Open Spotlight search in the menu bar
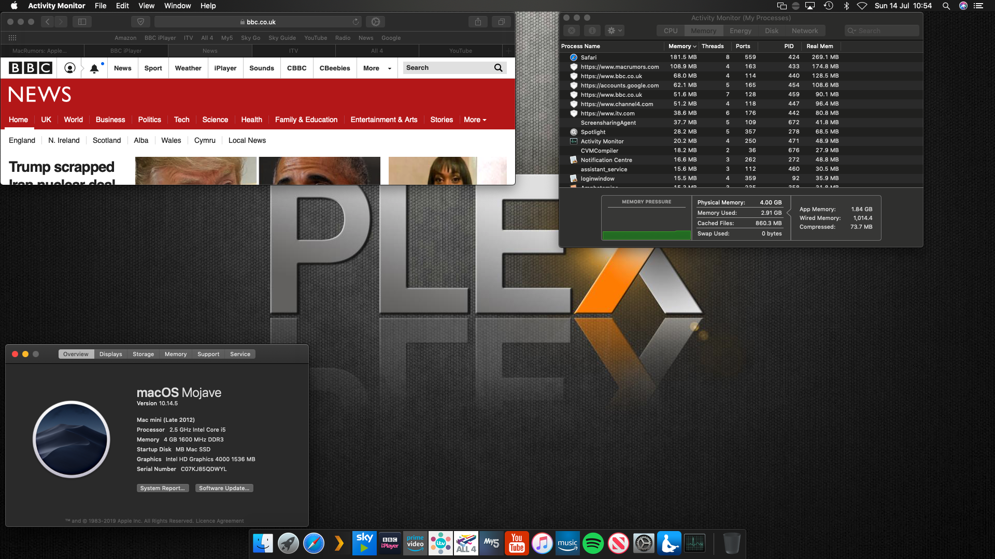This screenshot has width=995, height=559. (x=946, y=6)
